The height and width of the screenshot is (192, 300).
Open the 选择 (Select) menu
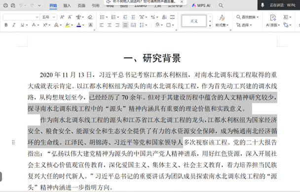point(244,25)
